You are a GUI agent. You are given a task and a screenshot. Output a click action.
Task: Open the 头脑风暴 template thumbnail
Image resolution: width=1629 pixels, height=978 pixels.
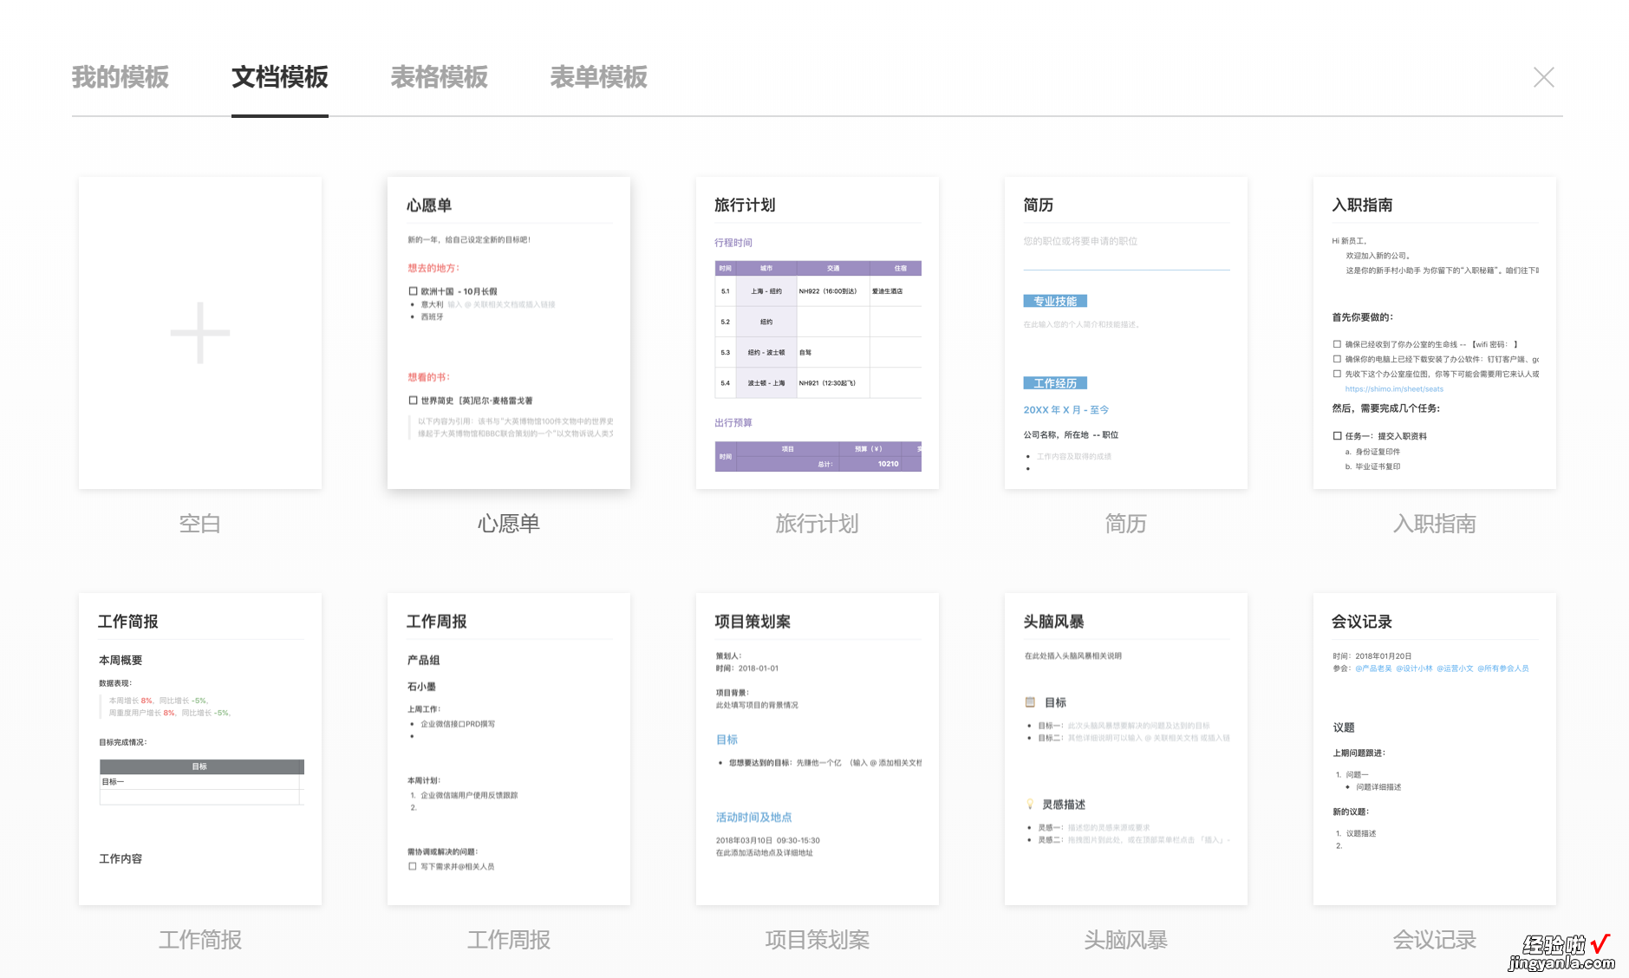1126,749
